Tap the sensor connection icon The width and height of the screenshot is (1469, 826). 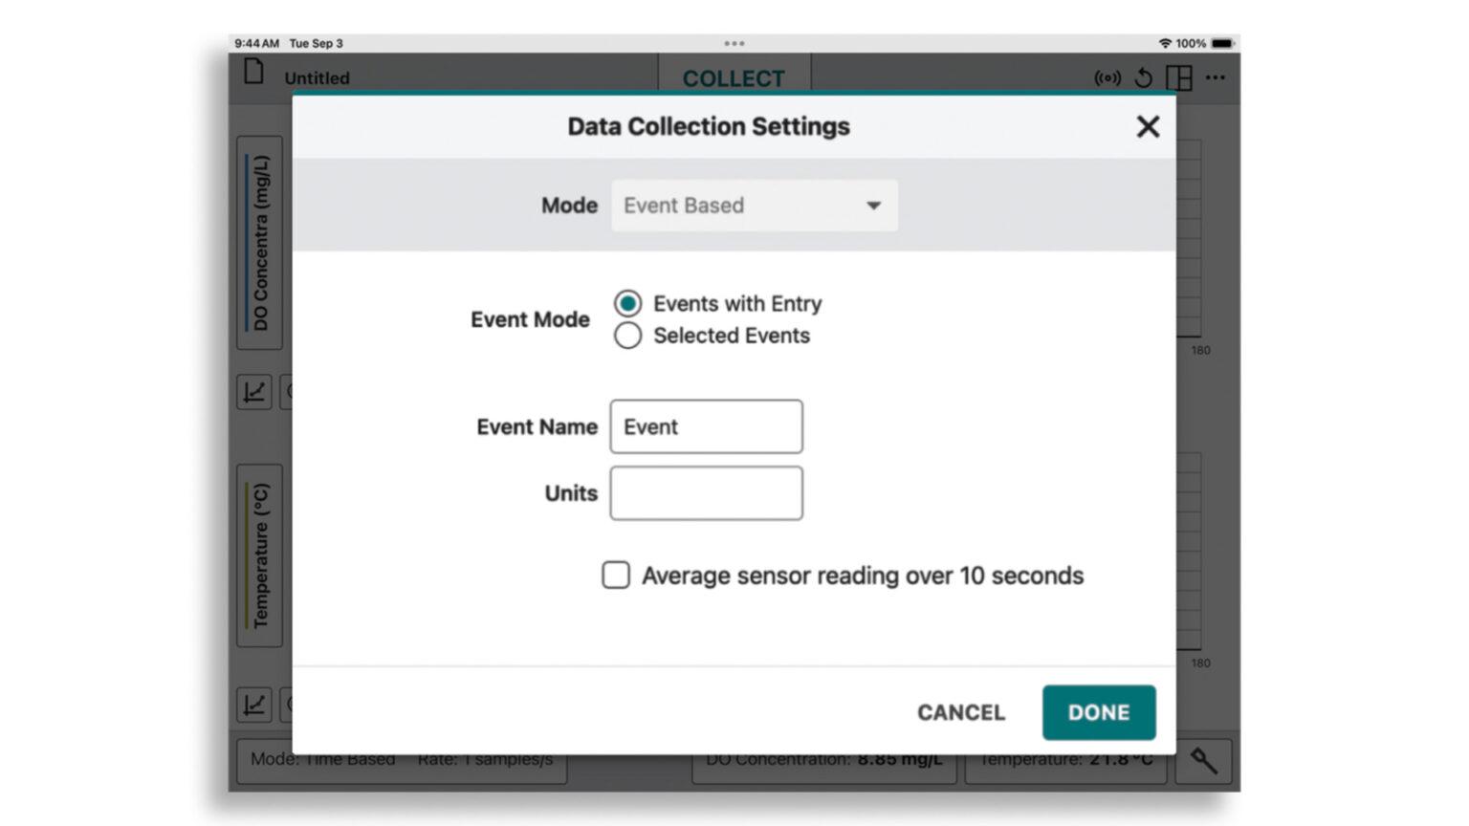click(x=1107, y=78)
